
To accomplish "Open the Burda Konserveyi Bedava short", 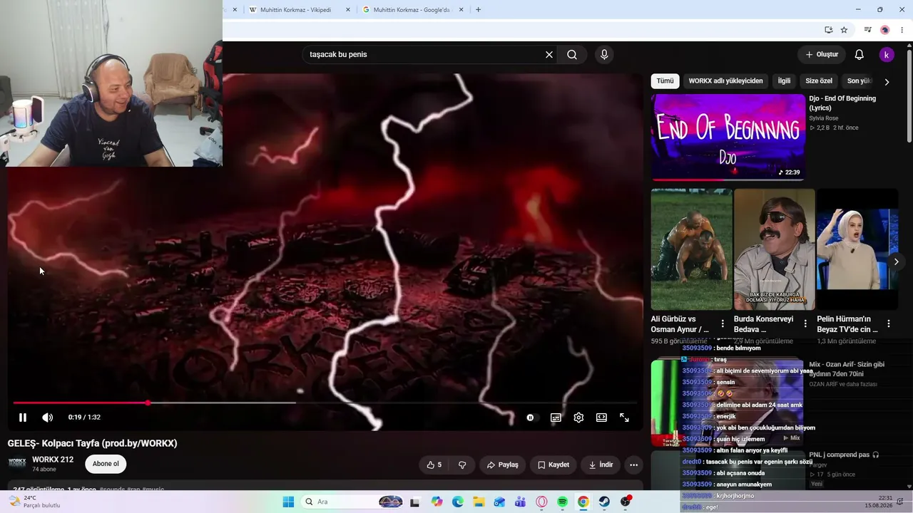I will pos(774,249).
